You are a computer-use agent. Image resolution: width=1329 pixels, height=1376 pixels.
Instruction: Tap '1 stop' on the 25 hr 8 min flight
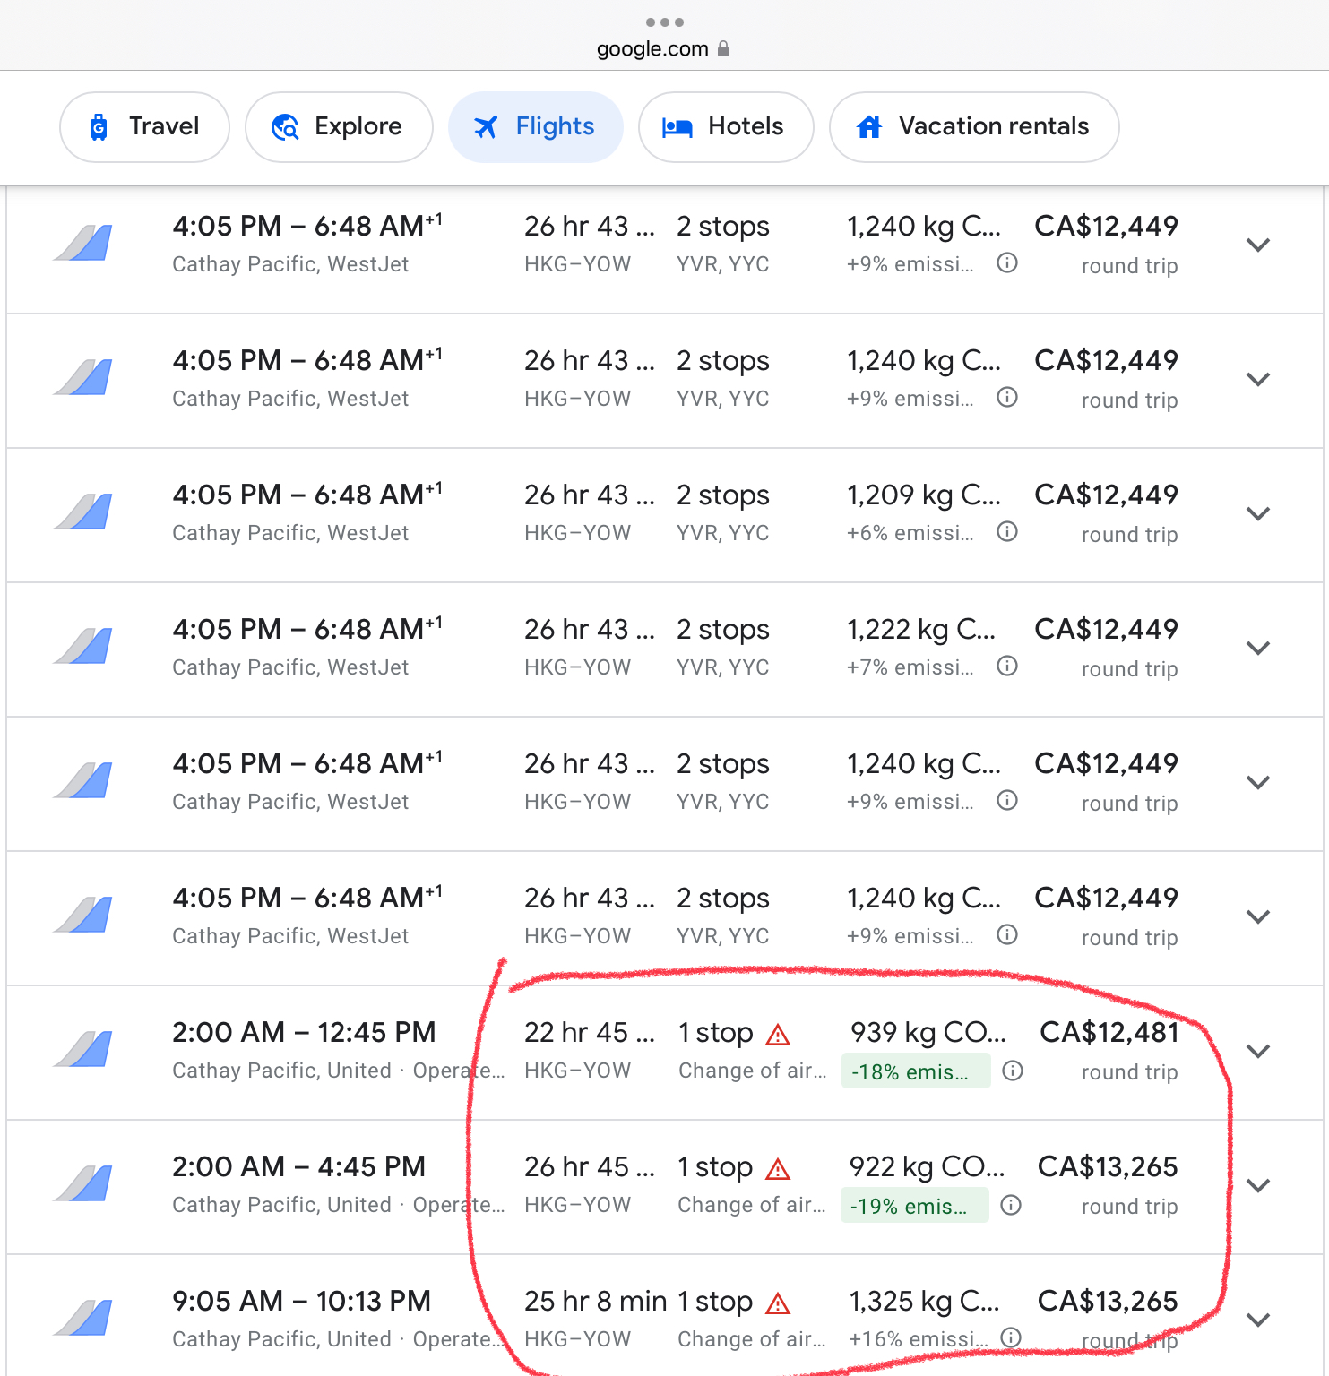(x=715, y=1302)
